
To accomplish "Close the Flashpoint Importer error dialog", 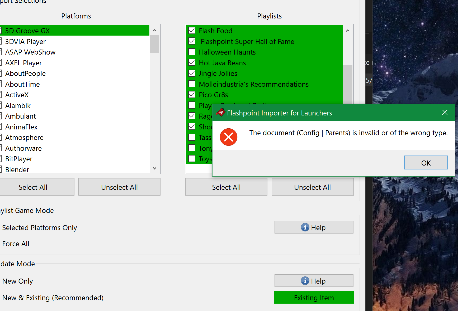I will coord(445,113).
